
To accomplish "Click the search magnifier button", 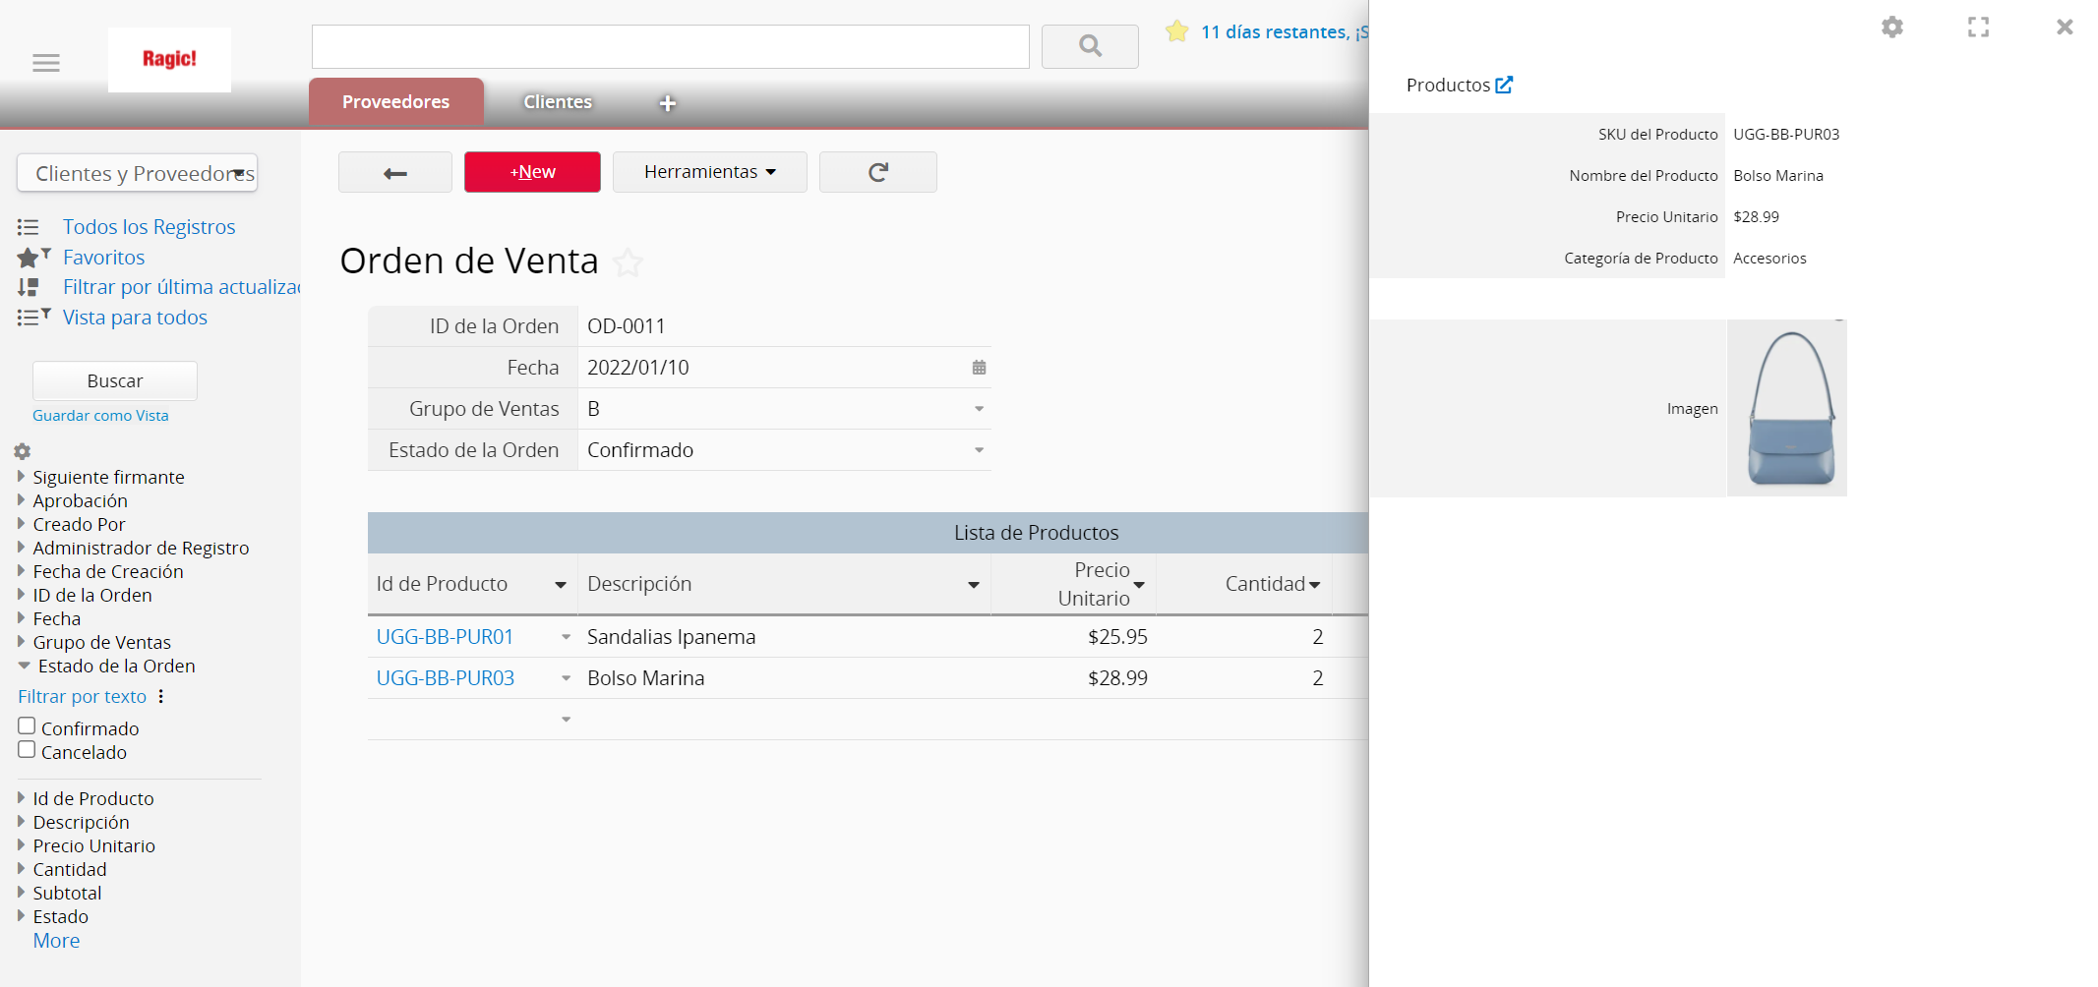I will [x=1089, y=46].
